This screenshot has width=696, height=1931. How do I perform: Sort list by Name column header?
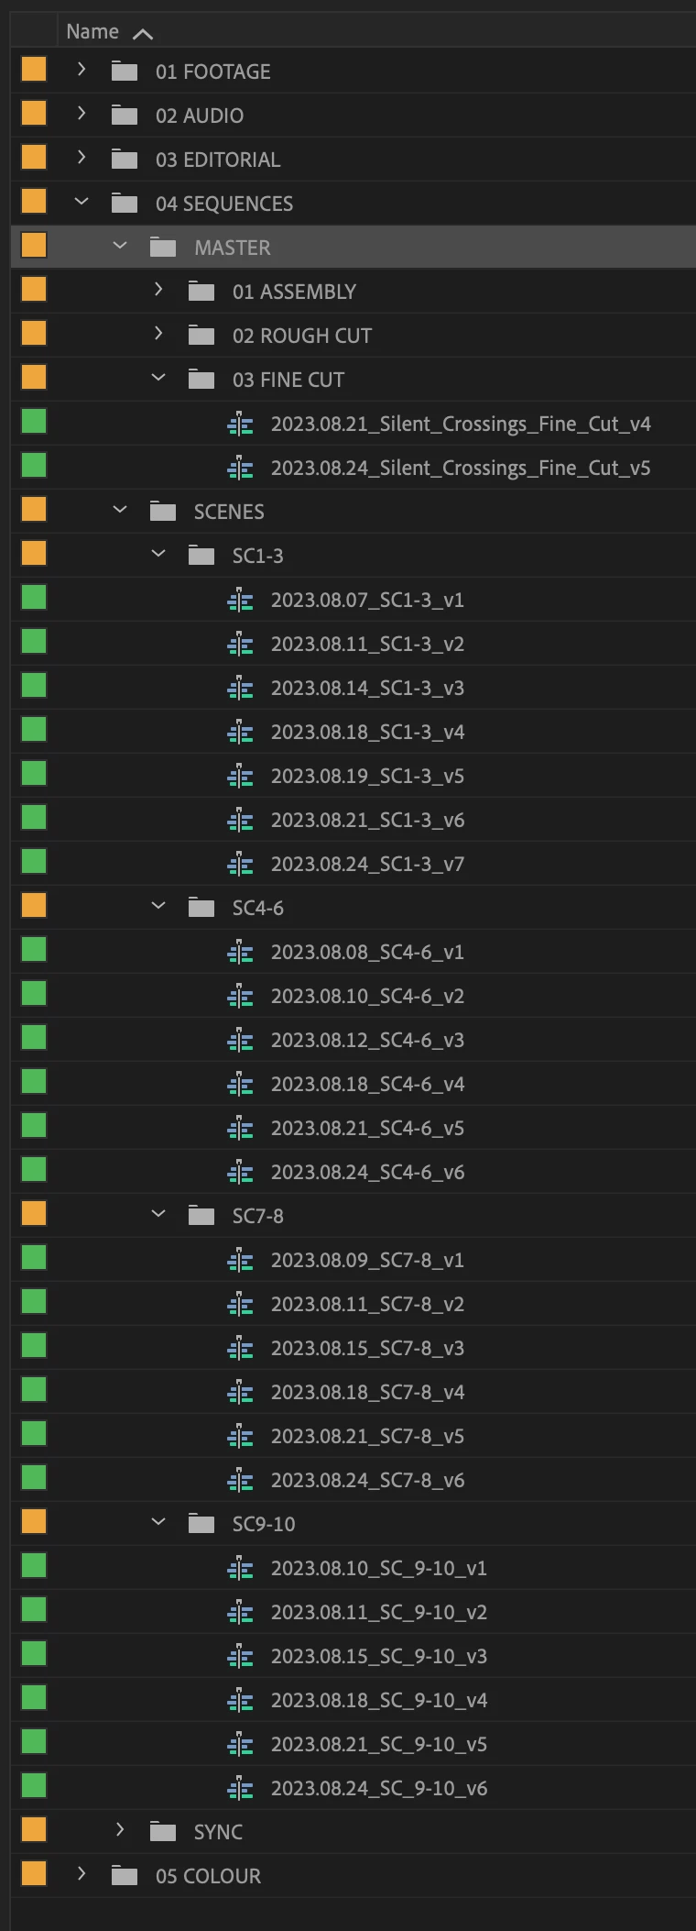pyautogui.click(x=92, y=32)
